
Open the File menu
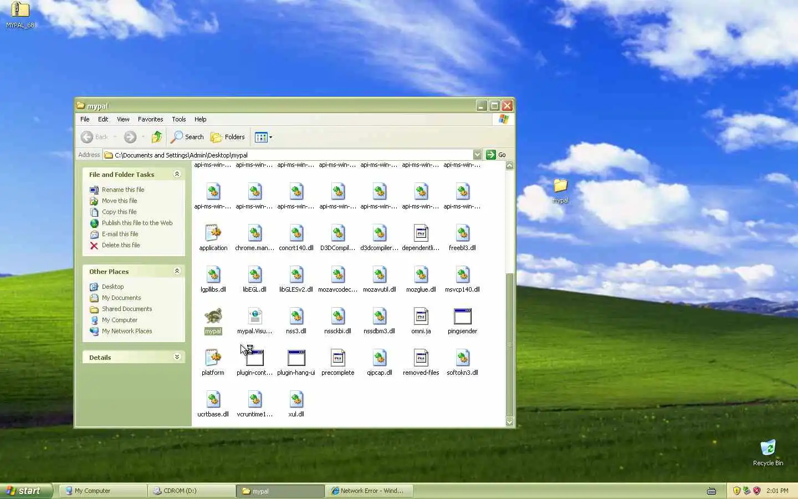click(85, 119)
